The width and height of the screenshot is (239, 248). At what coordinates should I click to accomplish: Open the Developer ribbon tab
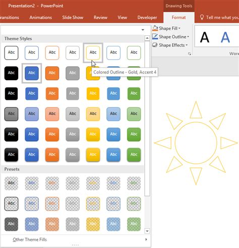147,18
